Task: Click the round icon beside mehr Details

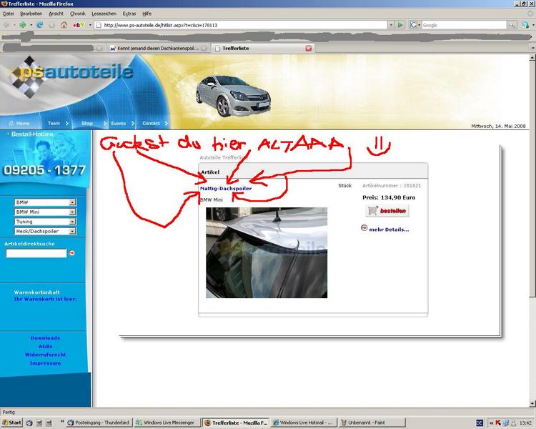Action: coord(364,229)
